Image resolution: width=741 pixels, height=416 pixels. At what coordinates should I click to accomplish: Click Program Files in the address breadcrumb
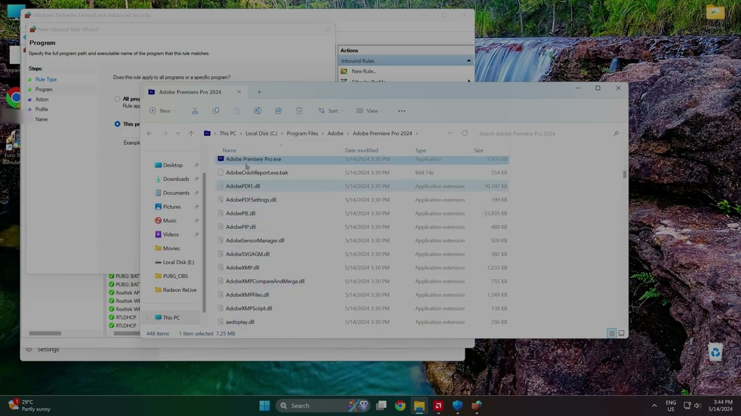pos(302,133)
